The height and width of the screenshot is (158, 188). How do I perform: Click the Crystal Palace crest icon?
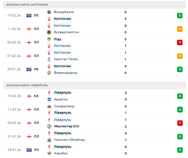point(49,59)
